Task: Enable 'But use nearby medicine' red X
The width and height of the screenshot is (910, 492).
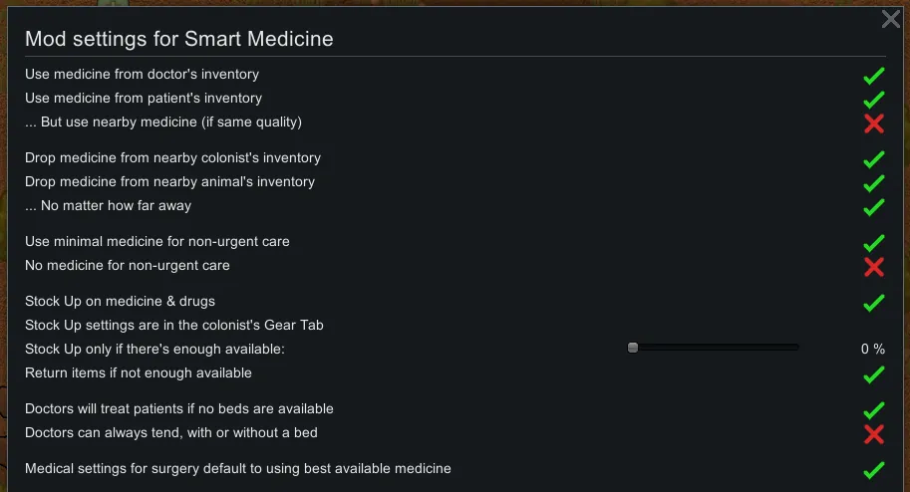Action: tap(873, 123)
